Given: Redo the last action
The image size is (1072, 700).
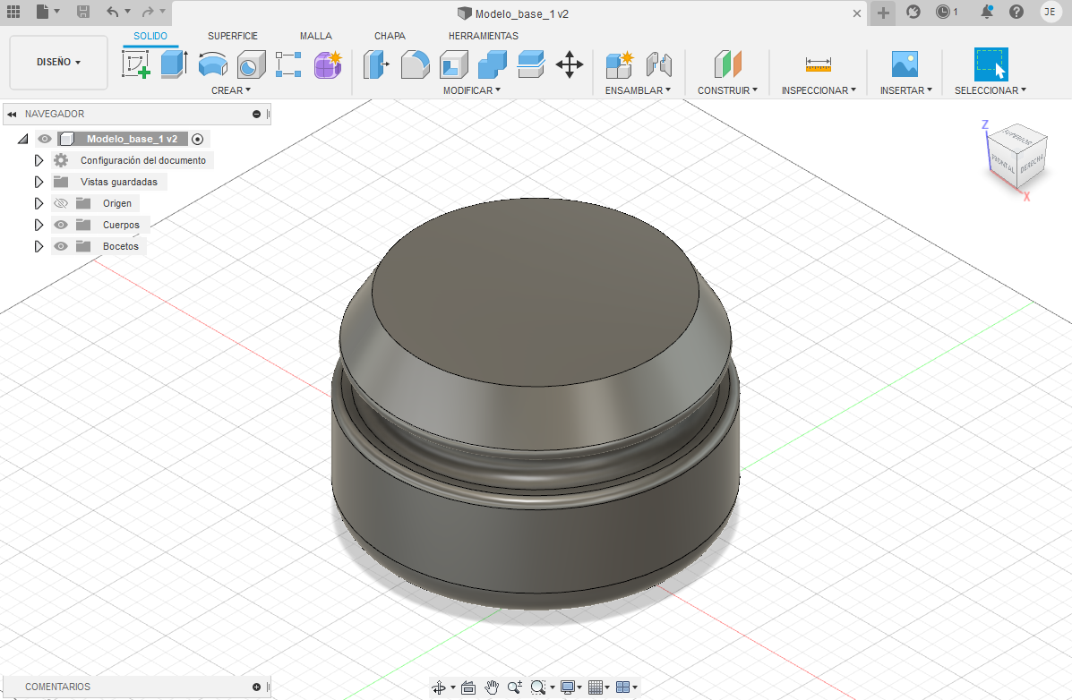Looking at the screenshot, I should (148, 12).
